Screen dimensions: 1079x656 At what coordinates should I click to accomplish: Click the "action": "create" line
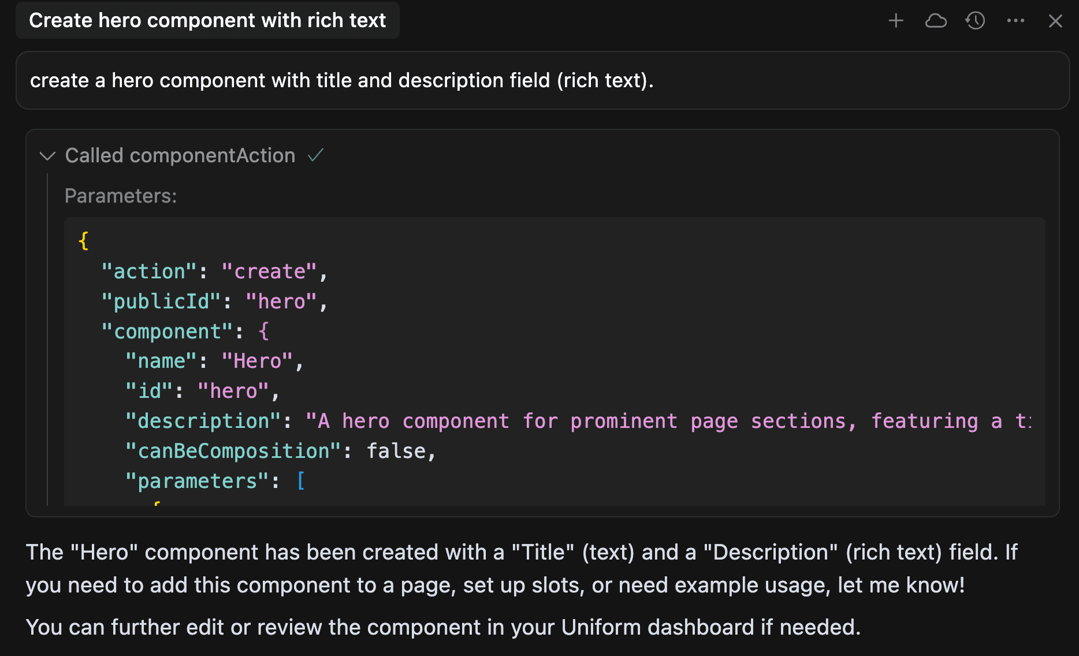(215, 271)
